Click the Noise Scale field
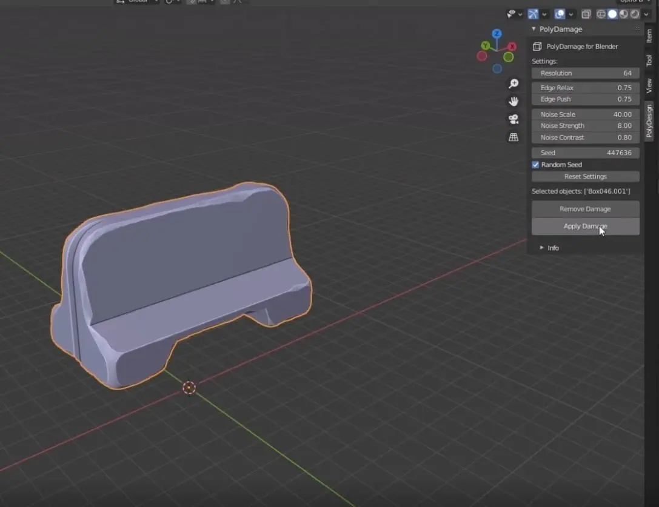This screenshot has height=507, width=659. [x=586, y=114]
